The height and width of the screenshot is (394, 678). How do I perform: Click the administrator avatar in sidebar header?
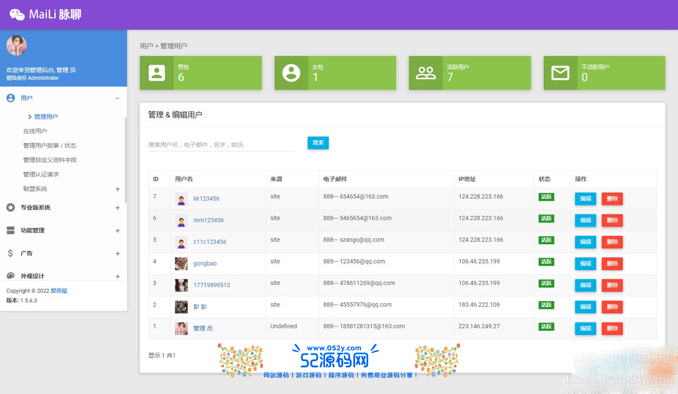(17, 45)
